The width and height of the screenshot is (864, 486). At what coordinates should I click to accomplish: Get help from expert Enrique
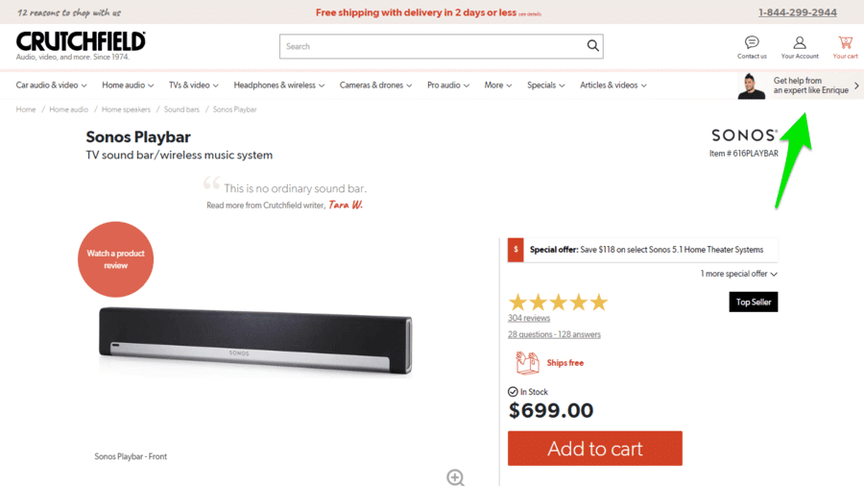click(799, 85)
